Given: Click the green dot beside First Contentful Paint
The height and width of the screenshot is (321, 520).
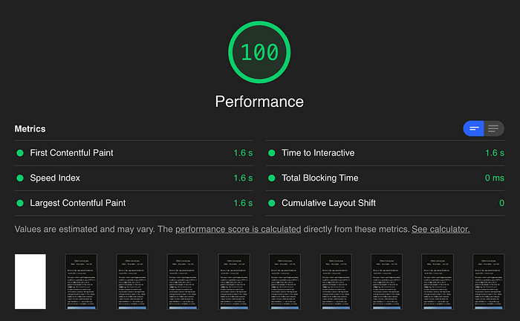Looking at the screenshot, I should (20, 153).
